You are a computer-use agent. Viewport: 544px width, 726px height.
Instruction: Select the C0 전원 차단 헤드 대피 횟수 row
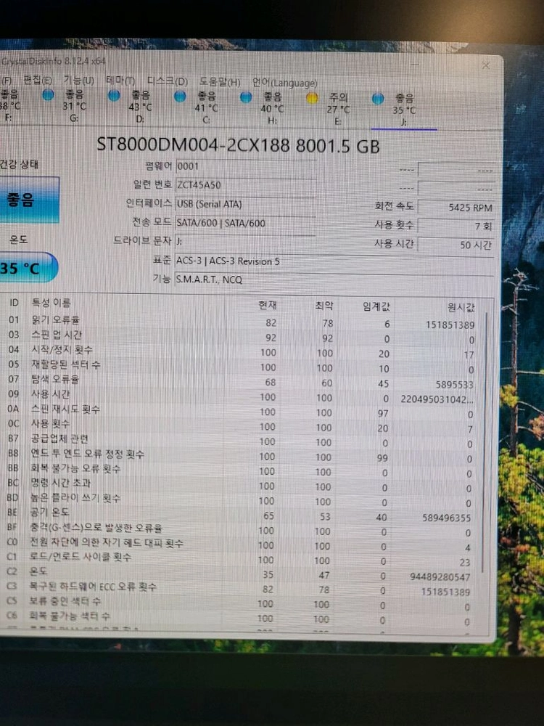coord(242,544)
